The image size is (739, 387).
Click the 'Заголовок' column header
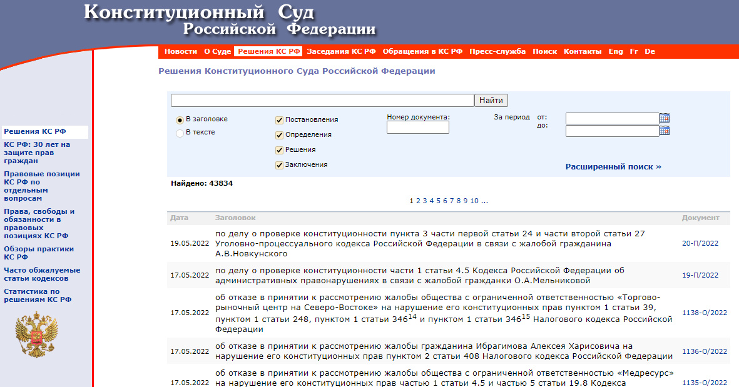tap(235, 218)
